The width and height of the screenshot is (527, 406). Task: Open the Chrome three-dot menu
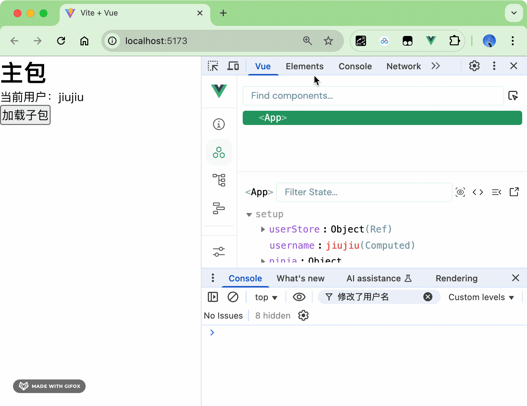pos(513,41)
